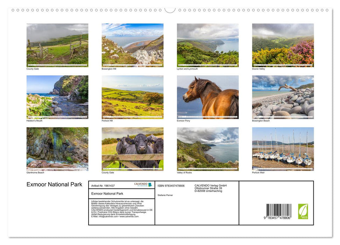Click the ISBN 9783457478806 text
340x245 pixels.
(x=171, y=185)
